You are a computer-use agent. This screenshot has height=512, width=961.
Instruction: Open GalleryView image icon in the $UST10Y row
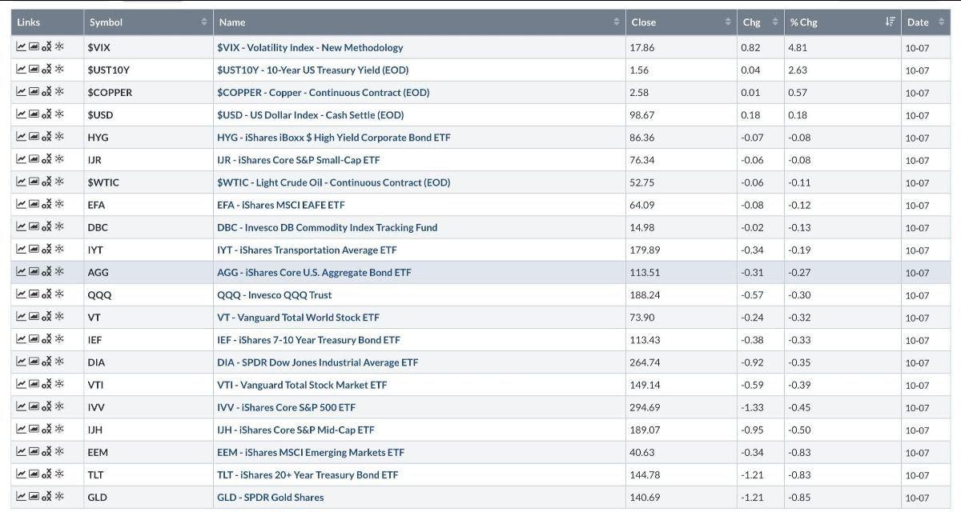[34, 70]
